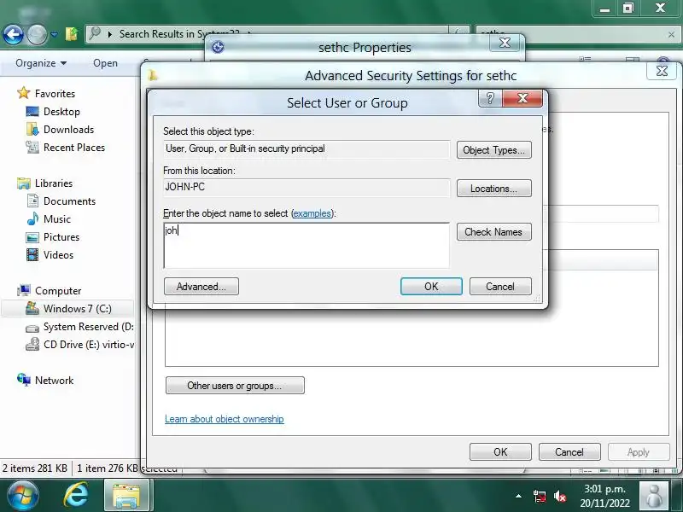The height and width of the screenshot is (512, 683).
Task: Select Libraries in navigation pane
Action: pyautogui.click(x=54, y=183)
